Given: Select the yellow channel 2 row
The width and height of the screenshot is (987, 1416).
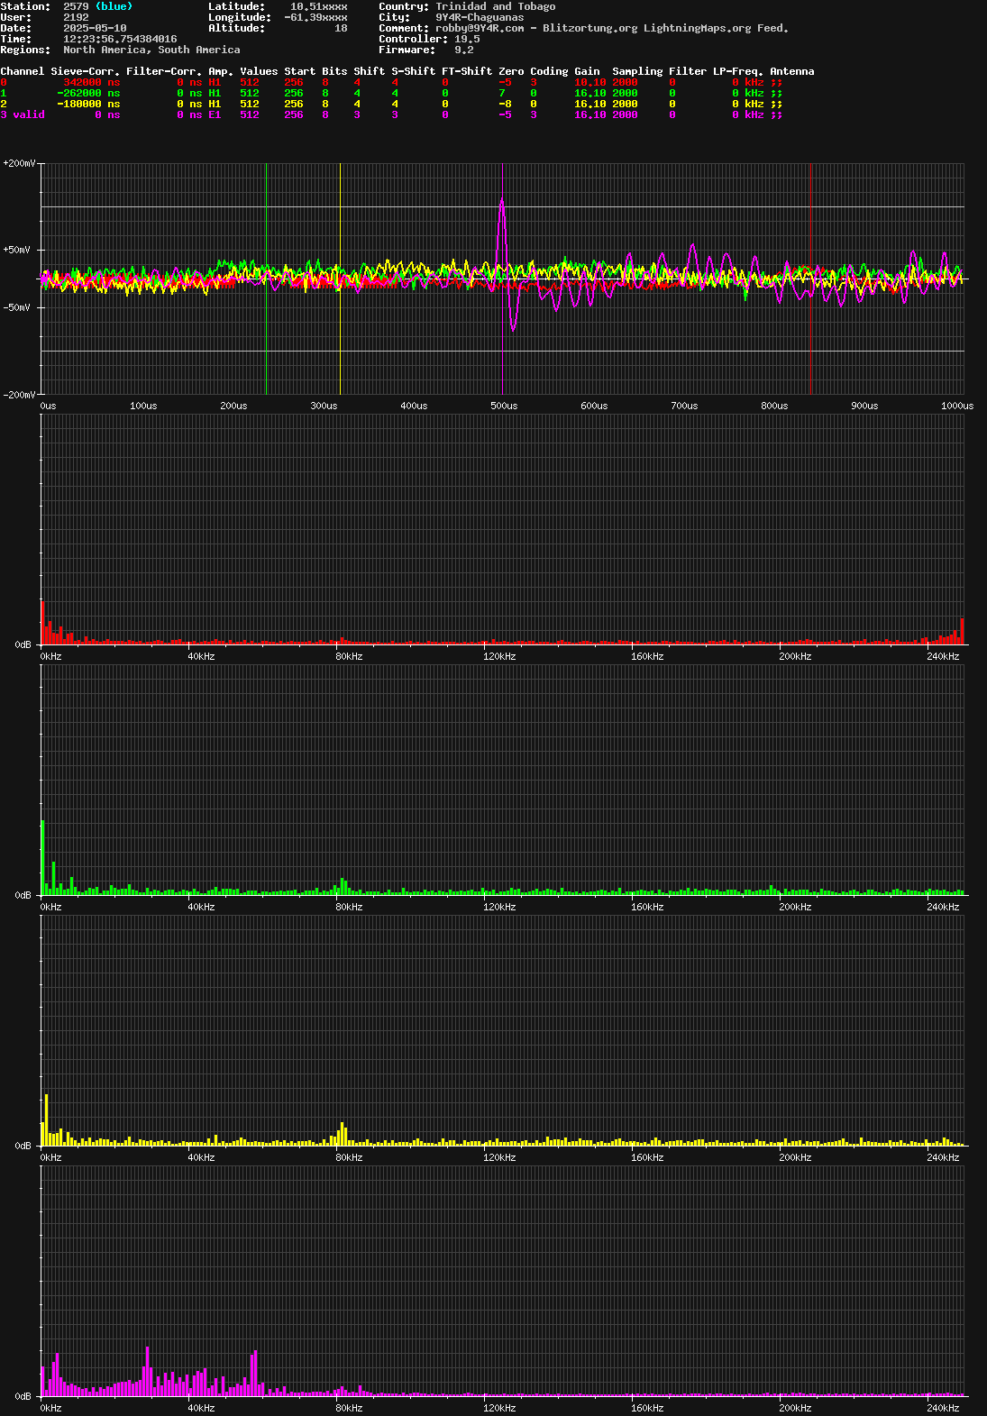Looking at the screenshot, I should (4, 104).
